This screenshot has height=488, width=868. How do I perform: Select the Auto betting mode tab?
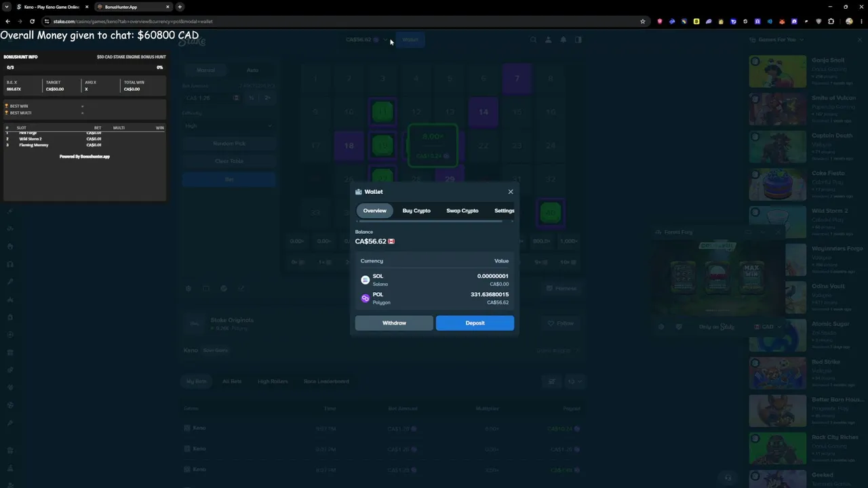click(252, 70)
